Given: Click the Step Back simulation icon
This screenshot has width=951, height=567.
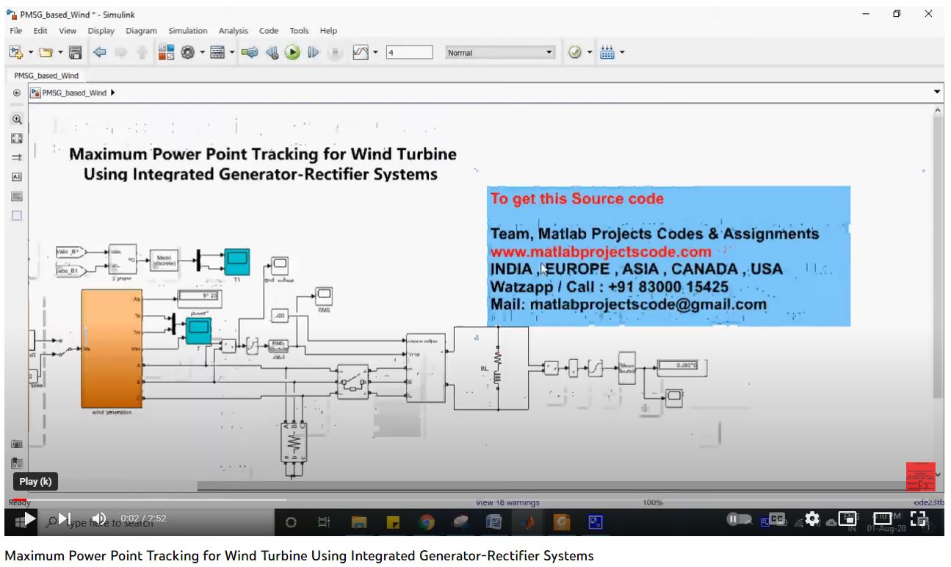Looking at the screenshot, I should coord(272,52).
